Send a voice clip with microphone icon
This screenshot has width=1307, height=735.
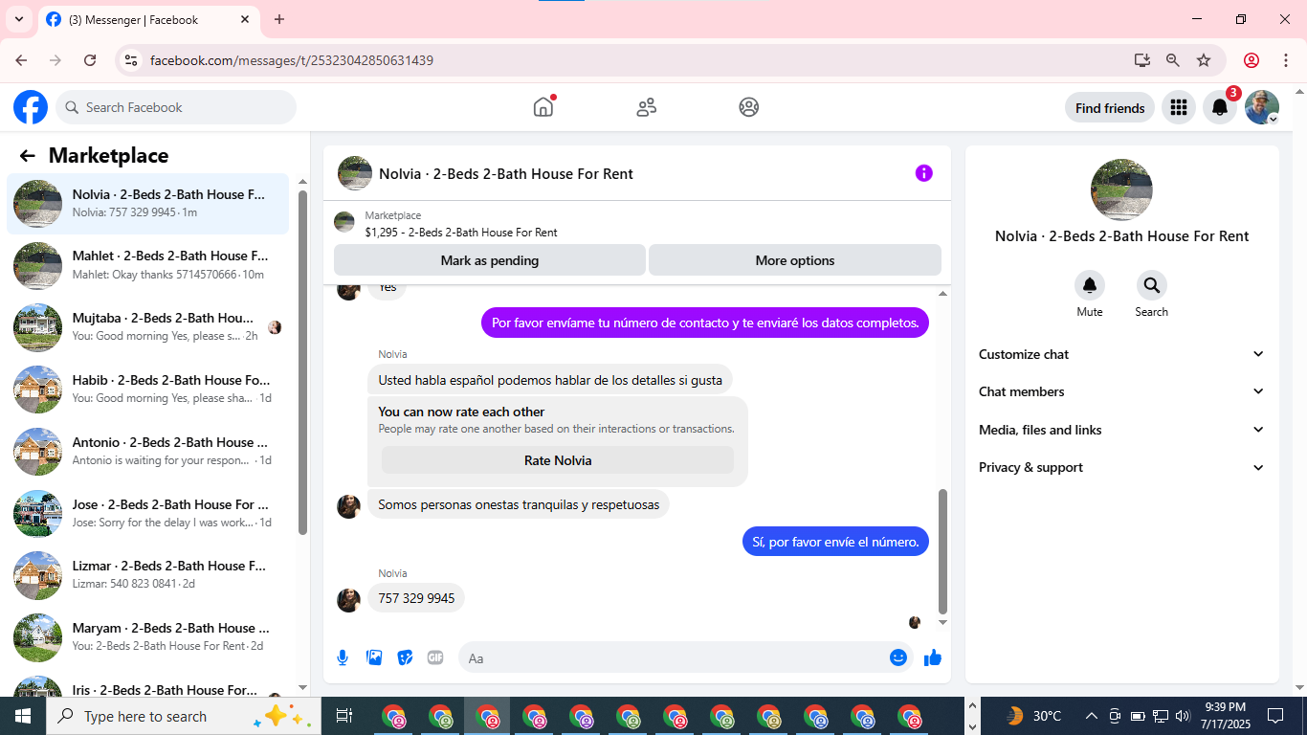coord(343,657)
